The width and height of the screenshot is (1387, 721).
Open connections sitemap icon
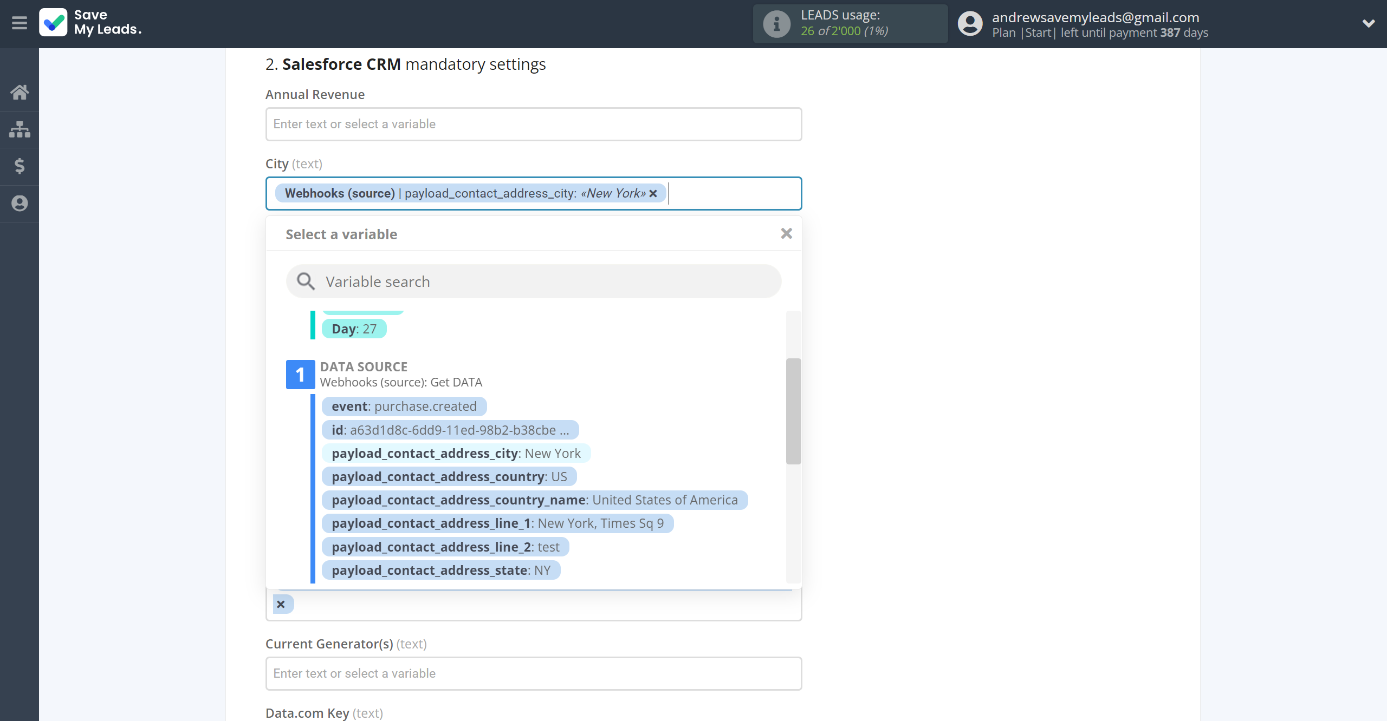(20, 129)
